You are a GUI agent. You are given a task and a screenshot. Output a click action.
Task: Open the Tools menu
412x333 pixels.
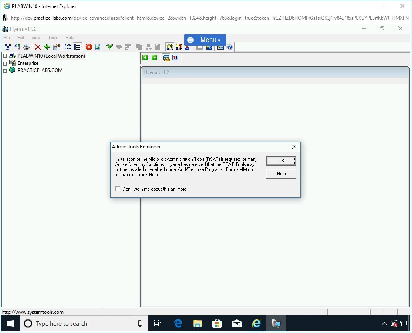point(53,38)
